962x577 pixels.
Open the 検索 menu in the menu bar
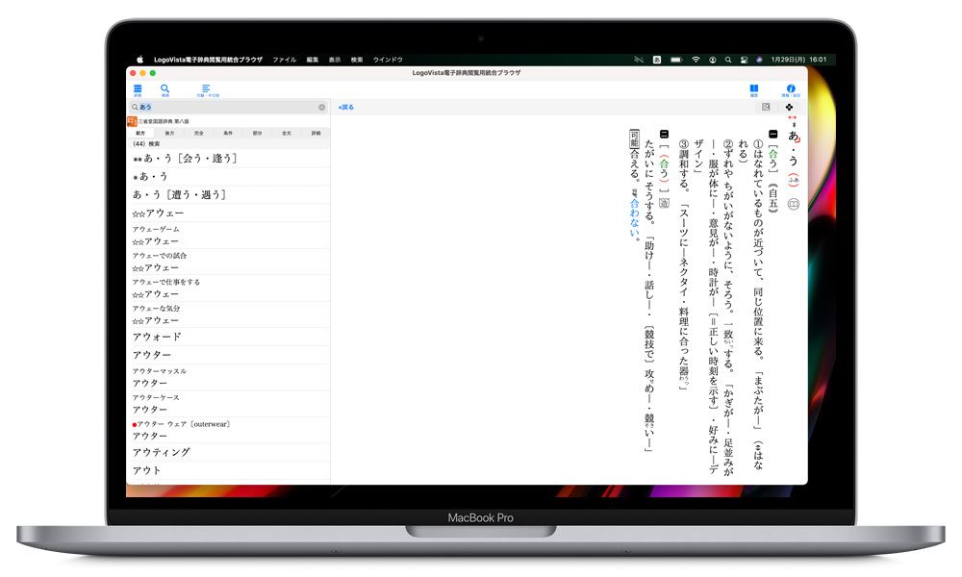coord(357,60)
